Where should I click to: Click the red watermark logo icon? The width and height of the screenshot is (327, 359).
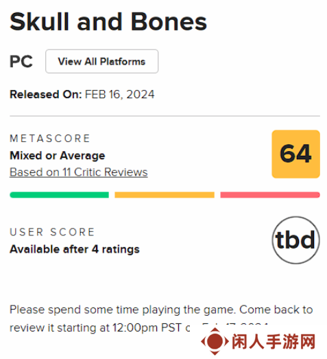click(x=215, y=341)
